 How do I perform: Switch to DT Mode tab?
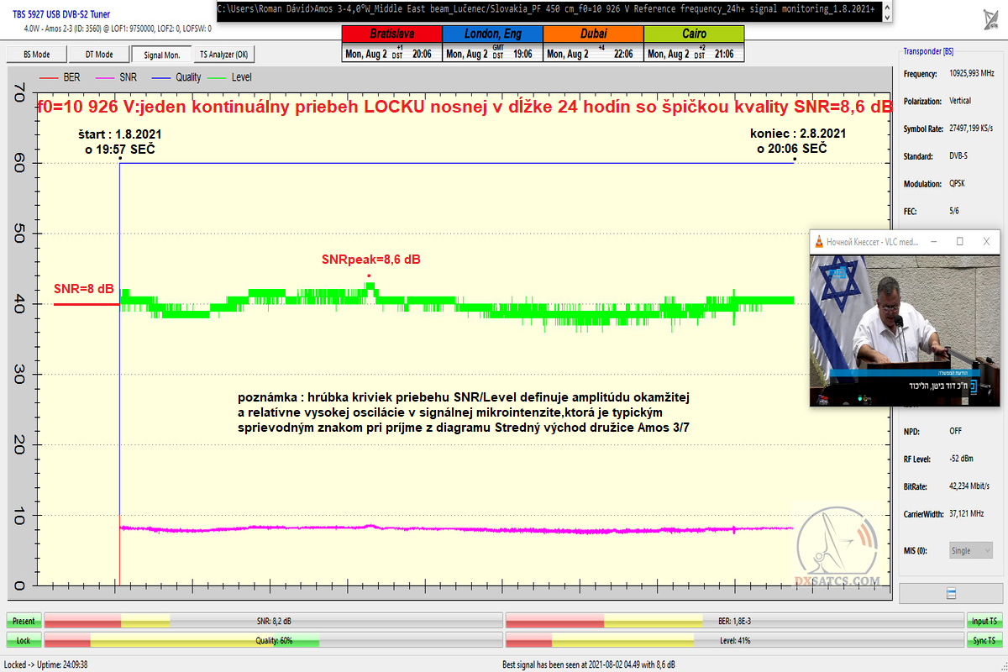pyautogui.click(x=99, y=55)
